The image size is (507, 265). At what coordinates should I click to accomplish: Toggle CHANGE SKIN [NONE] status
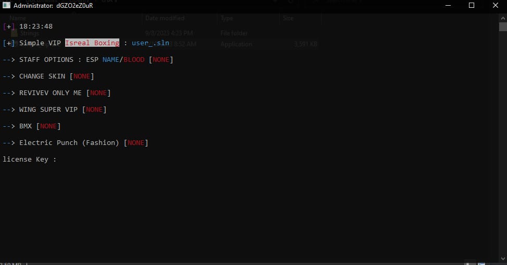coord(82,76)
